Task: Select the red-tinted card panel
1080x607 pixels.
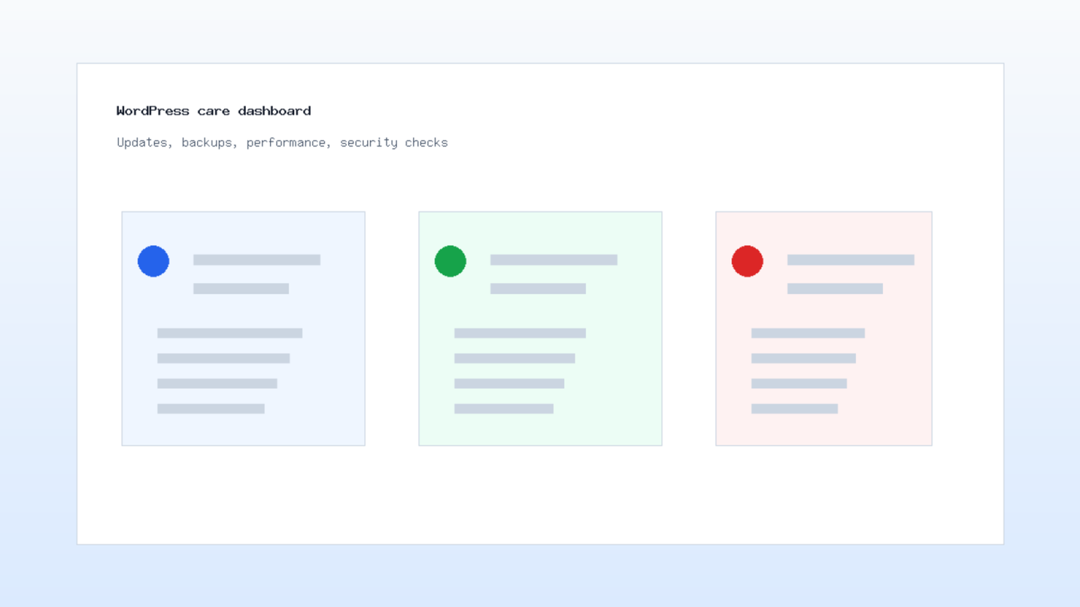Action: tap(824, 328)
